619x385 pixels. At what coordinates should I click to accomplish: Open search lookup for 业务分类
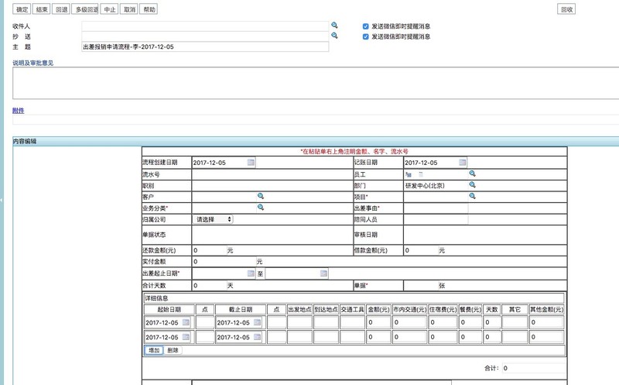click(261, 207)
